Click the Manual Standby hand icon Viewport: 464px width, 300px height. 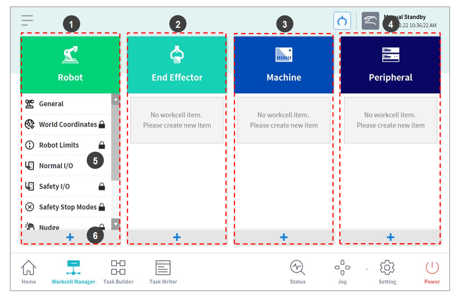(x=370, y=21)
